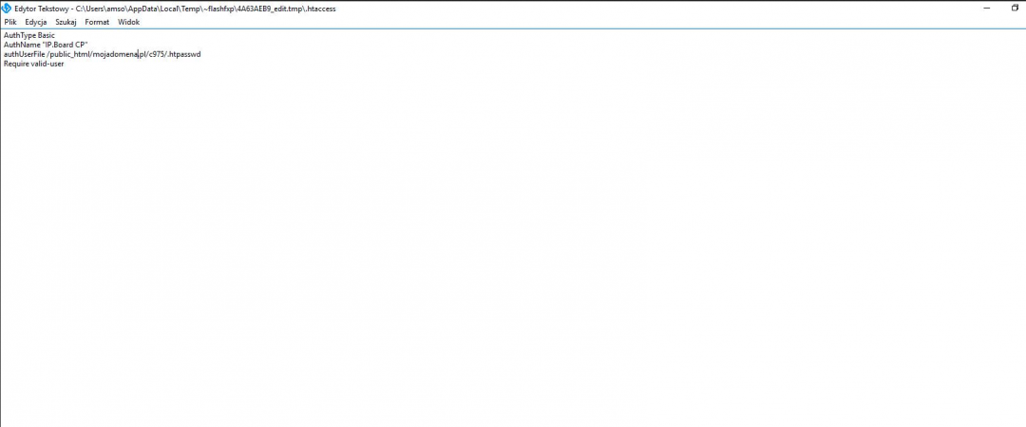Open the Widok menu

(128, 22)
